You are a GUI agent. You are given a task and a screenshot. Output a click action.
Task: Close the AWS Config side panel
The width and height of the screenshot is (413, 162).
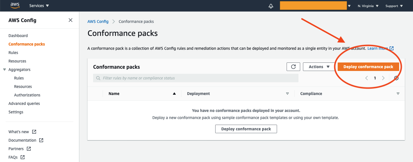[71, 20]
